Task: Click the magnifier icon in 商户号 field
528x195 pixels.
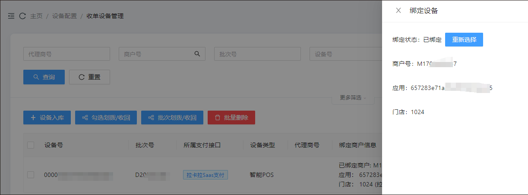Action: [x=197, y=54]
